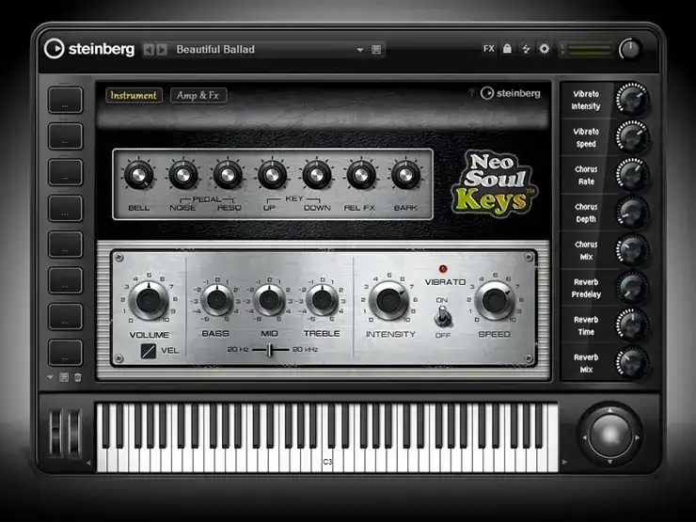Click the Reverb Time quick control knob
This screenshot has width=696, height=522.
point(632,325)
